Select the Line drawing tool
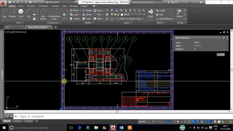233x131 pixels. pyautogui.click(x=4, y=13)
